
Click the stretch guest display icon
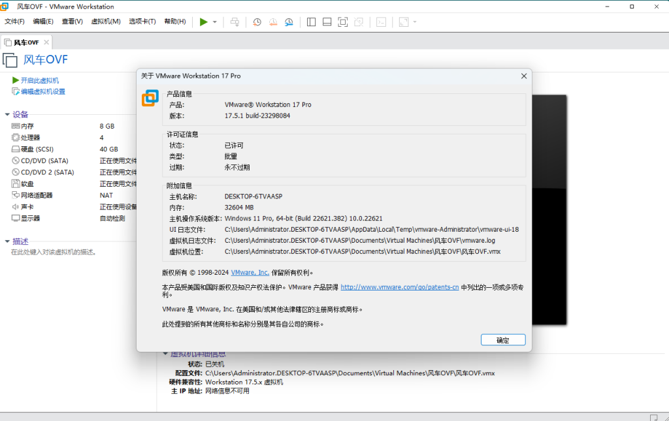pyautogui.click(x=404, y=22)
